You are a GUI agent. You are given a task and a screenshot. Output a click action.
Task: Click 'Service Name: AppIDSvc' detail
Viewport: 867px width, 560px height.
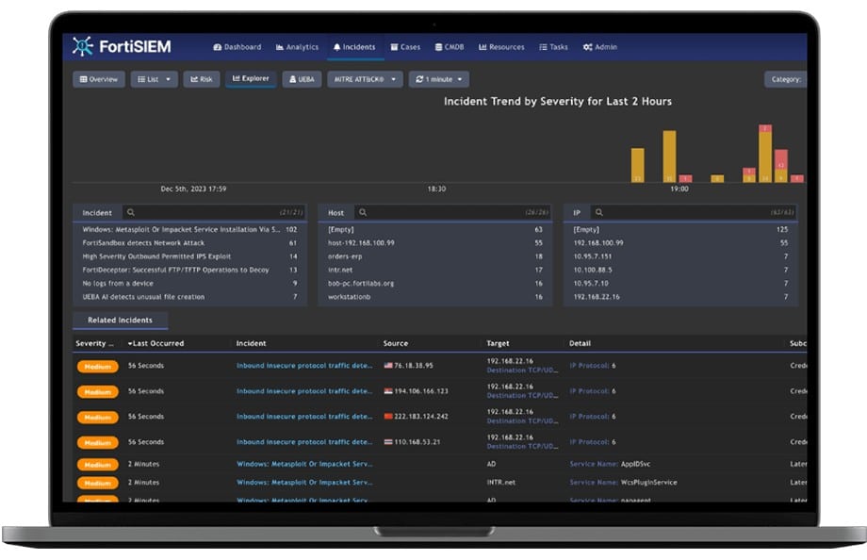point(610,464)
